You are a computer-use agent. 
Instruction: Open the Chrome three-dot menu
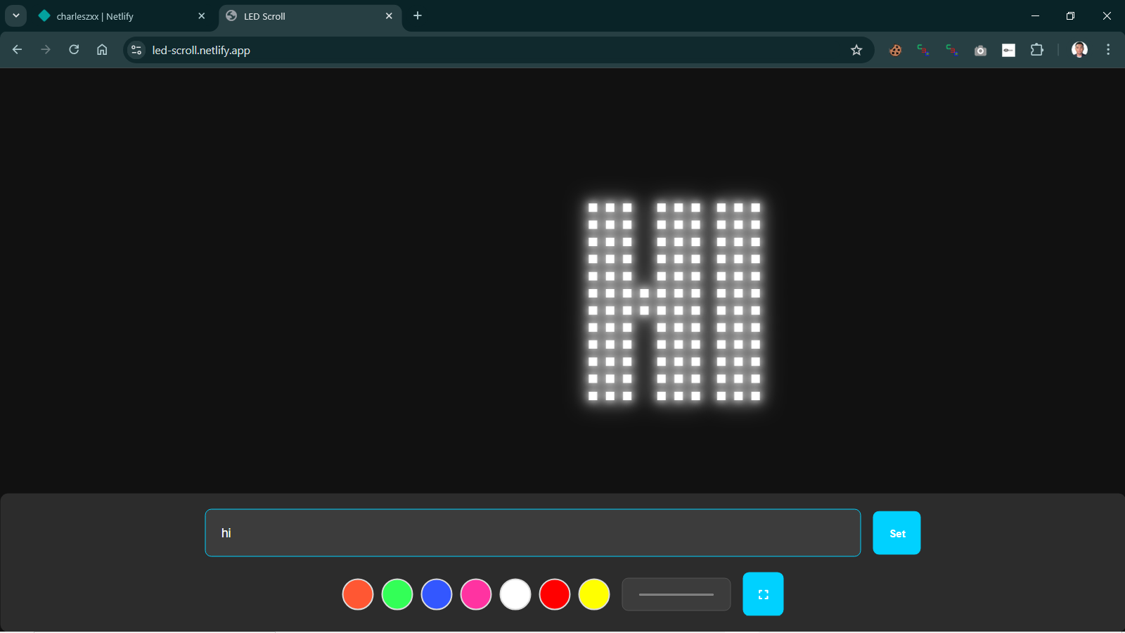point(1108,50)
